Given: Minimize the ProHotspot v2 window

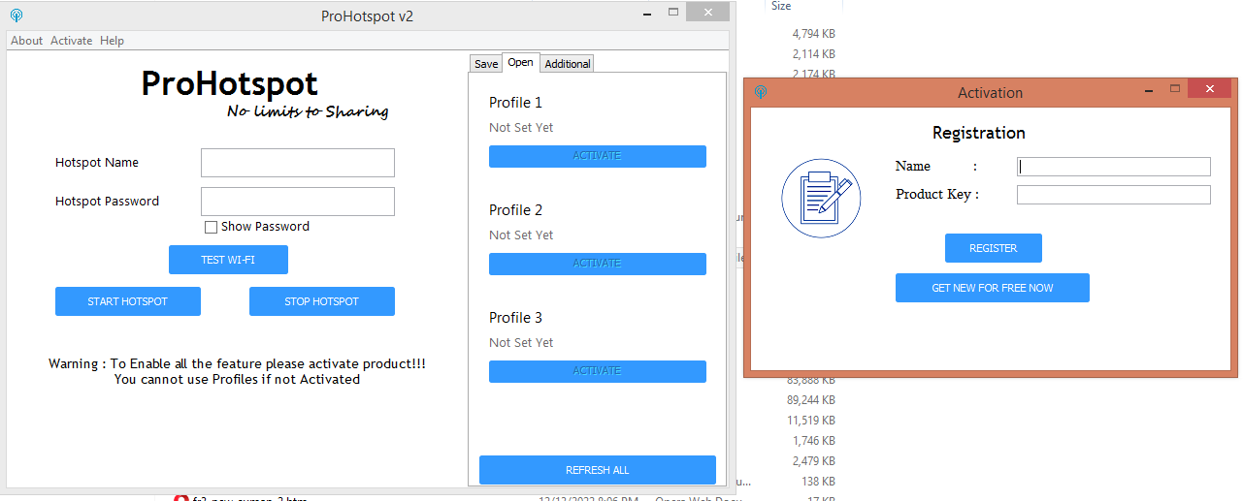Looking at the screenshot, I should 647,14.
